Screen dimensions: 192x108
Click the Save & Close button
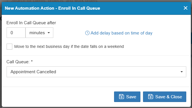click(x=164, y=97)
